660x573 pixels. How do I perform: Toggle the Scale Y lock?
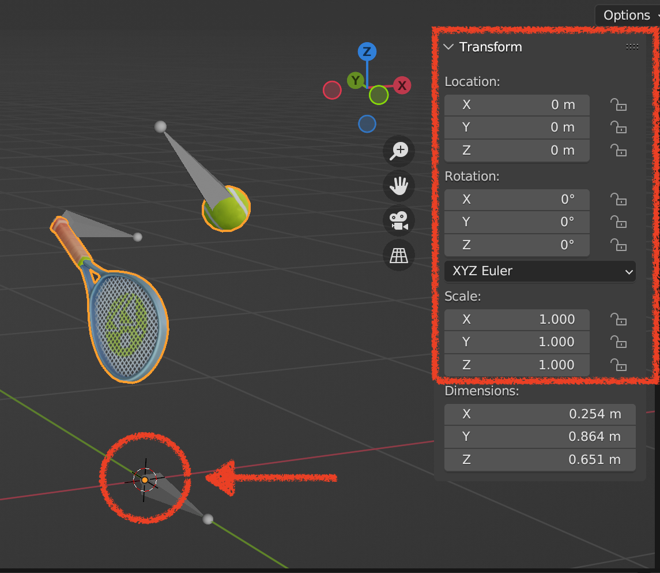618,342
